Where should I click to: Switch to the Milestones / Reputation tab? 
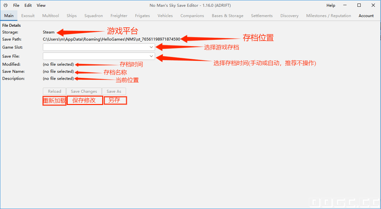pos(328,16)
